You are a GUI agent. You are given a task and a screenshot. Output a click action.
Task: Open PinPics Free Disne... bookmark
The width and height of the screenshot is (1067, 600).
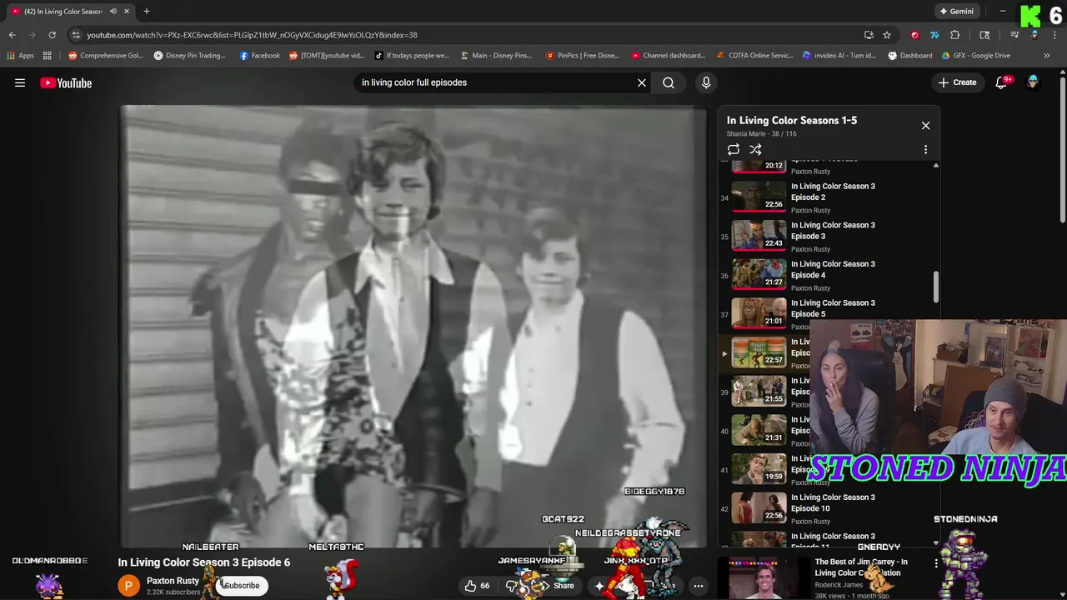pos(582,56)
